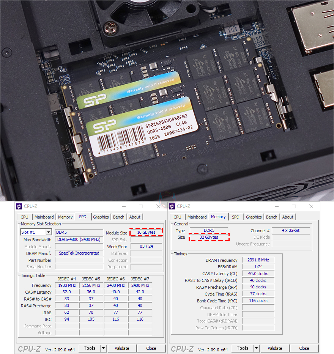Click the Week/Year 03 / 24 value
Screen dimensions: 334x354
147,246
